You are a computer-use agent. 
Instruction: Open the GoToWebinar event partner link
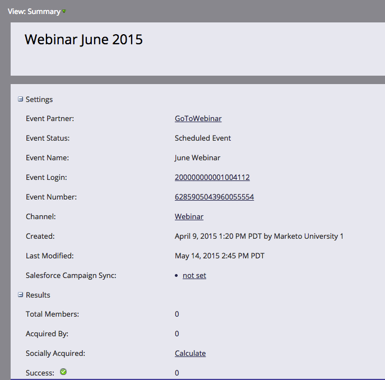(198, 118)
